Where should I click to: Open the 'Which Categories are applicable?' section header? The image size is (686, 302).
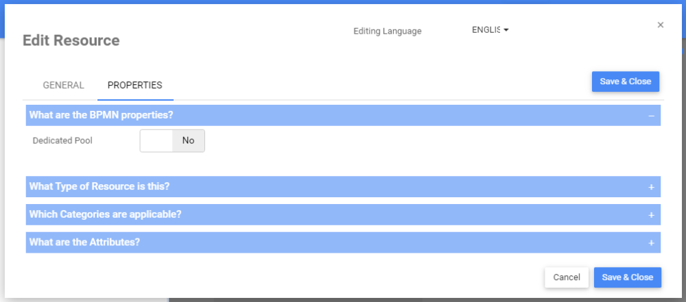[x=105, y=214]
